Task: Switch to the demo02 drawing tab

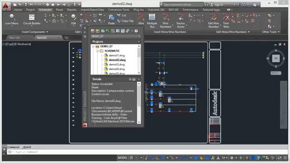Action: click(48, 38)
